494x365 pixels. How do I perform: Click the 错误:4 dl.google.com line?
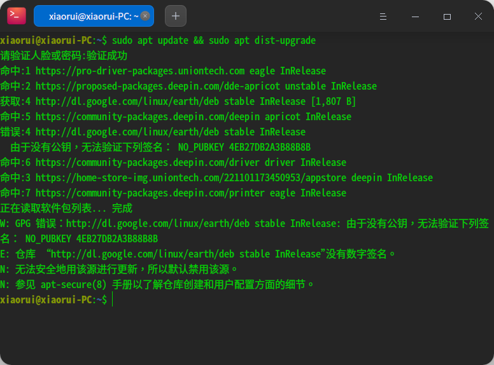pyautogui.click(x=153, y=132)
